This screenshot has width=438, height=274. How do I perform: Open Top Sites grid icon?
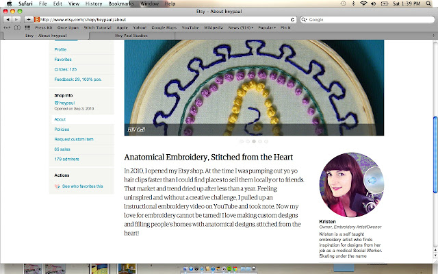coord(27,27)
